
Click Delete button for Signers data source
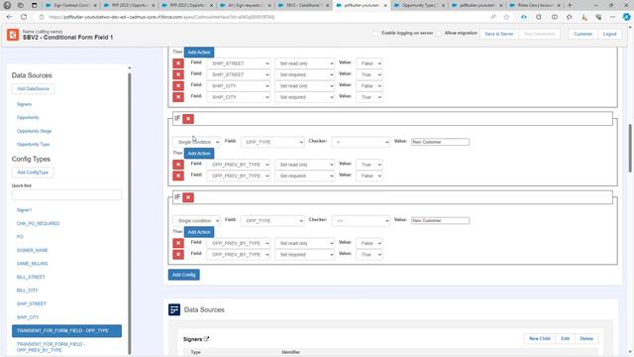[x=586, y=338]
